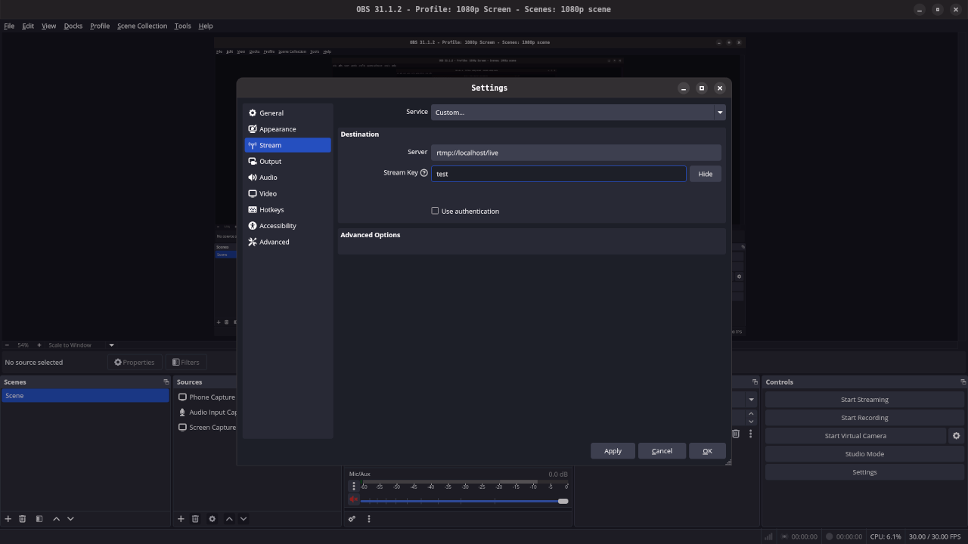This screenshot has width=968, height=544.
Task: Open source properties gear in Sources toolbar
Action: (x=212, y=518)
